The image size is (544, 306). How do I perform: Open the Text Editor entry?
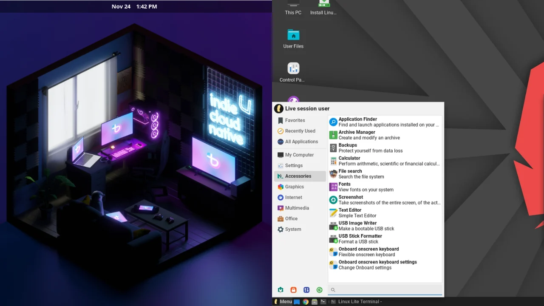click(x=385, y=213)
